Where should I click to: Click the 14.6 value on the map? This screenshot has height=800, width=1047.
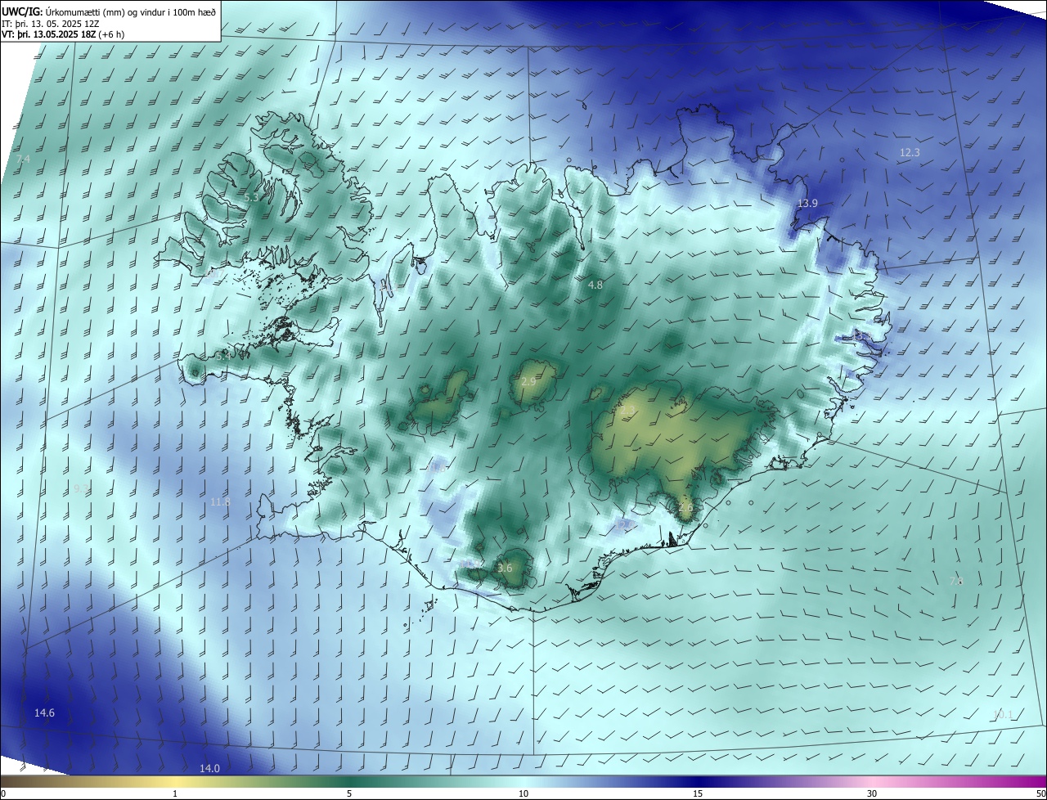tap(44, 713)
